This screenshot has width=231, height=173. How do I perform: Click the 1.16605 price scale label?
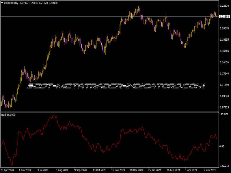(x=224, y=51)
